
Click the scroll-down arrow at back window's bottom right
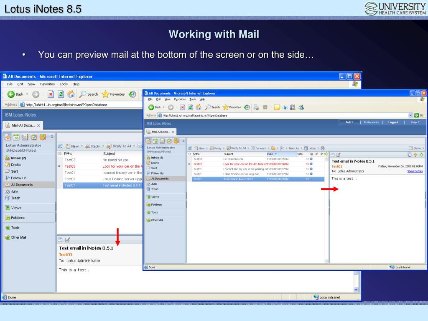point(356,290)
